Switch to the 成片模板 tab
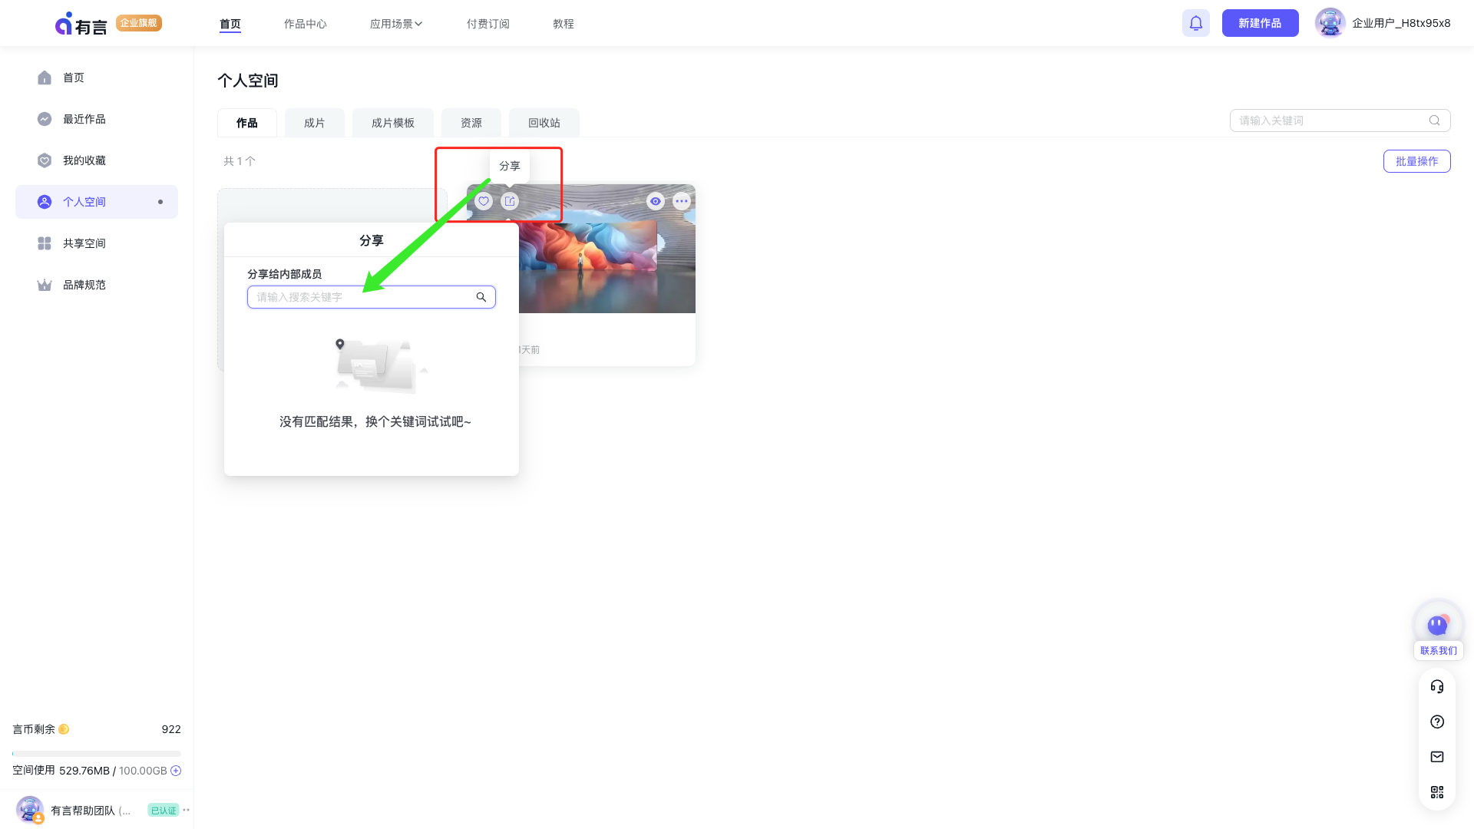Image resolution: width=1474 pixels, height=829 pixels. pos(393,123)
